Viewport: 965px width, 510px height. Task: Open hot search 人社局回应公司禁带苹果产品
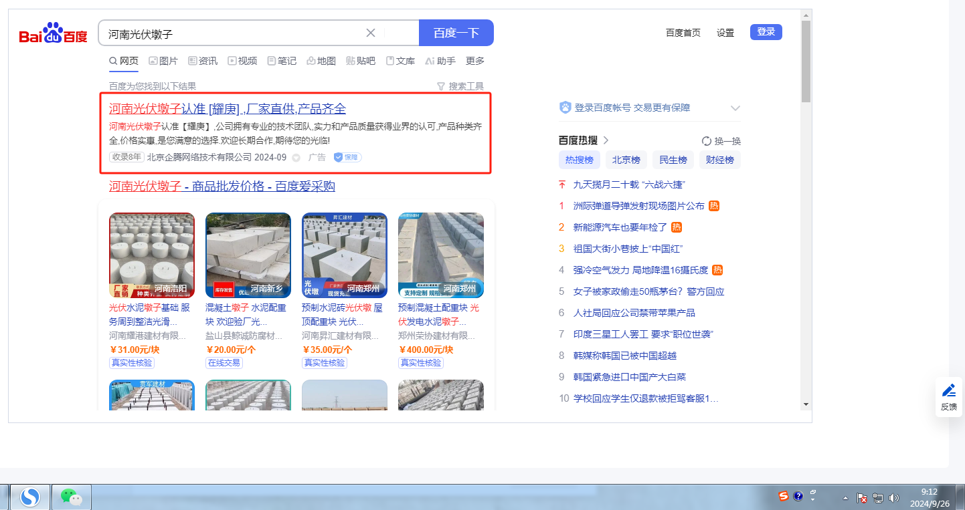point(634,313)
